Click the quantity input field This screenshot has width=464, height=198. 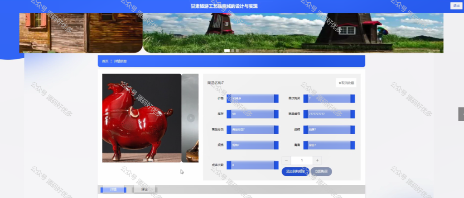302,160
